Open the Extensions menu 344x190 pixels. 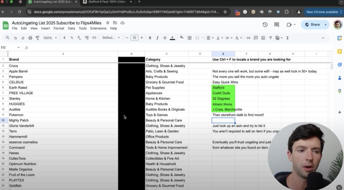click(x=98, y=28)
